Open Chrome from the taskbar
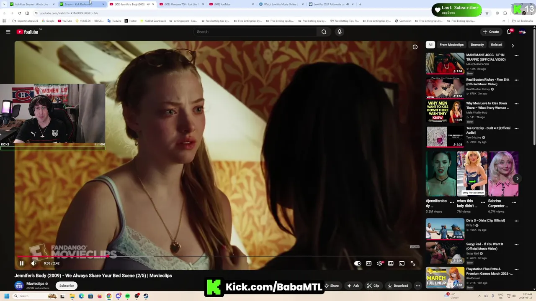536x301 pixels. click(109, 296)
